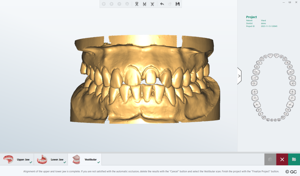
Task: Select tooth 11 in the tooth chart
Action: pyautogui.click(x=270, y=56)
